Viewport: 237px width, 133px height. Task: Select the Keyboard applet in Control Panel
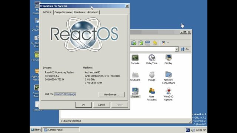coord(135,76)
